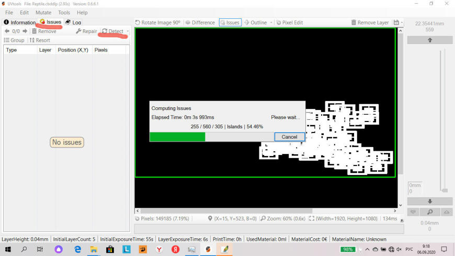This screenshot has width=455, height=256.
Task: Toggle the Difference view button
Action: tap(200, 23)
